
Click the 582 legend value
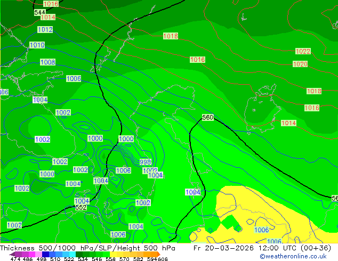coord(138,259)
